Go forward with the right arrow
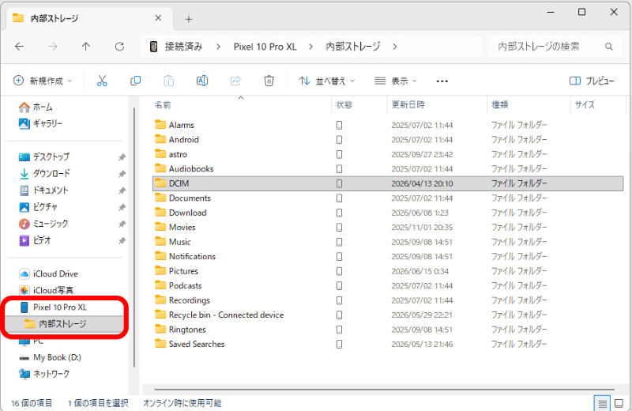This screenshot has width=632, height=411. point(53,47)
